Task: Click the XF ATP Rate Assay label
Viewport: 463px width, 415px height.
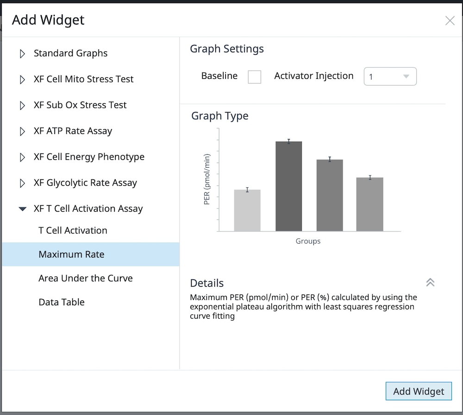Action: click(x=73, y=132)
